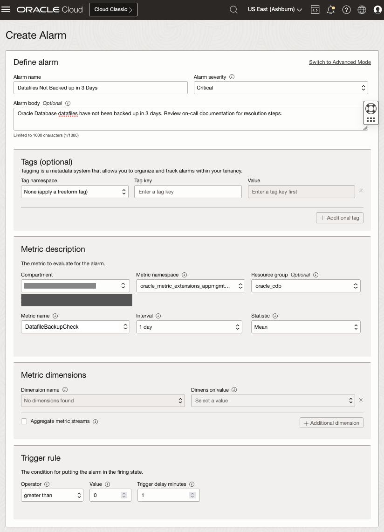This screenshot has width=384, height=532.
Task: Remove the tag row with the X
Action: pyautogui.click(x=361, y=191)
